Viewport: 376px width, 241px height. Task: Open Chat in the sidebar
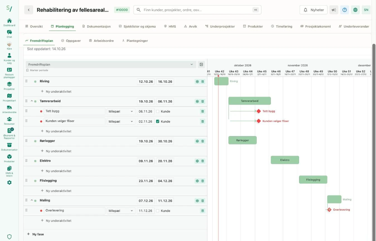click(9, 34)
